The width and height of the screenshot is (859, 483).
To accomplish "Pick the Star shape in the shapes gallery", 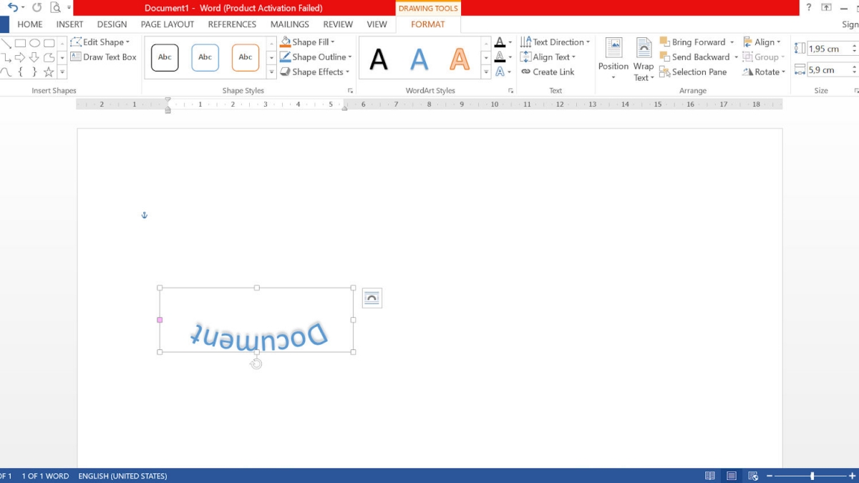I will click(49, 72).
